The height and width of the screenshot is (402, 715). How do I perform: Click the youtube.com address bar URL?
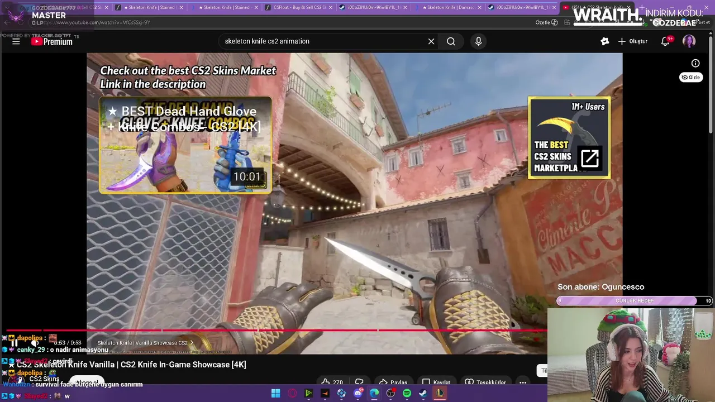96,22
